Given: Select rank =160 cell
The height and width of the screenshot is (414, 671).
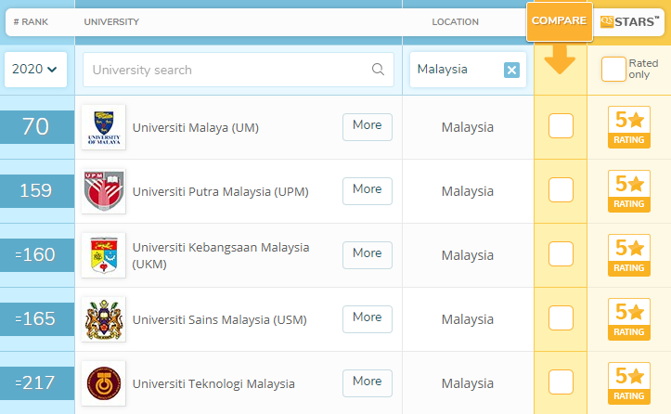Looking at the screenshot, I should pyautogui.click(x=37, y=255).
